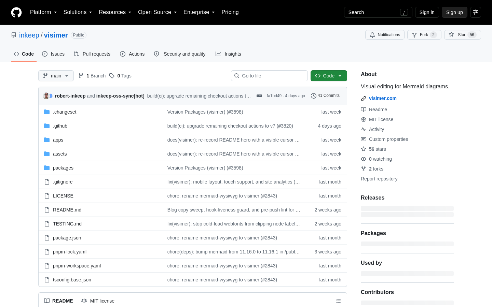Open the .changeset folder icon
This screenshot has height=307, width=492.
point(47,112)
